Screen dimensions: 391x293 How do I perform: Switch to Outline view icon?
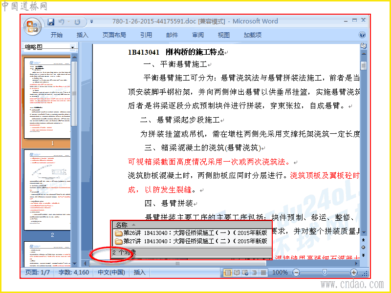coord(254,272)
